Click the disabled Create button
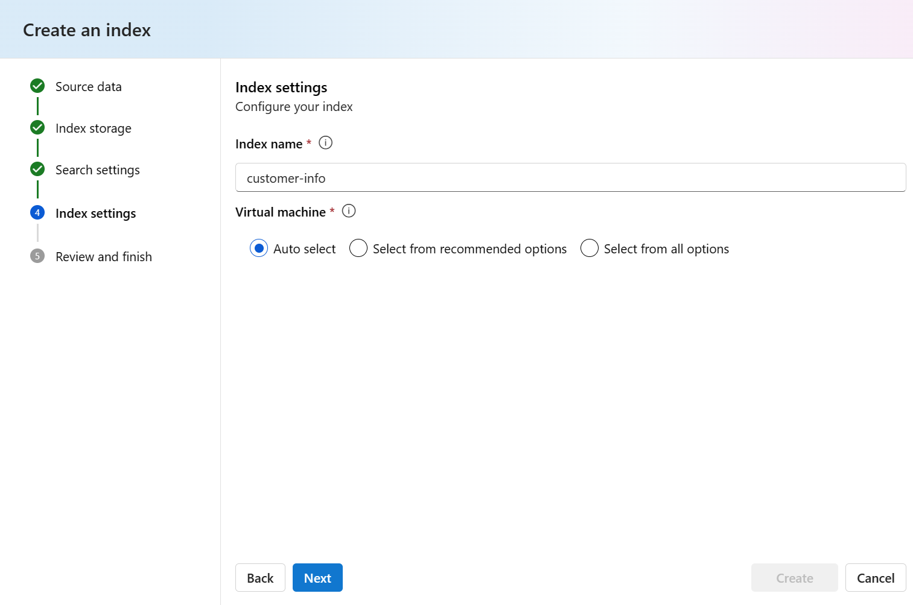This screenshot has width=913, height=605. pos(795,578)
